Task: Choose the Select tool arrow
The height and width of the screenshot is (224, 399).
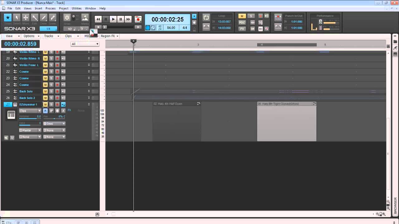Action: pyautogui.click(x=17, y=18)
